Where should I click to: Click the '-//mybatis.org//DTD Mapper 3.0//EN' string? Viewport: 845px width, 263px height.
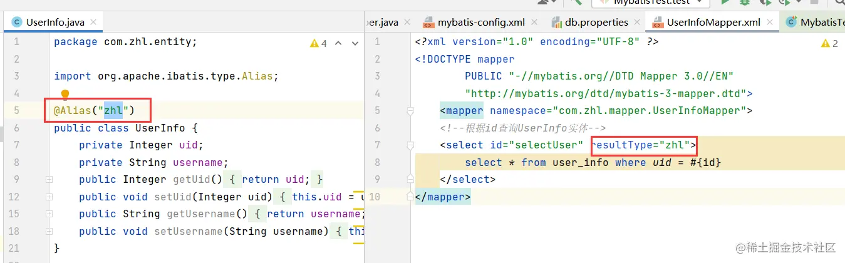coord(621,76)
